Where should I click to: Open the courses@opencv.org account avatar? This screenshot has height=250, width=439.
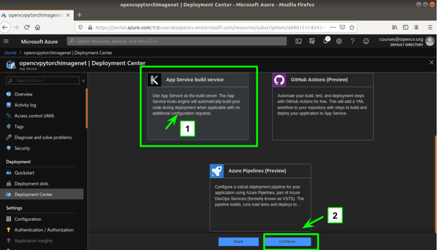coord(430,41)
